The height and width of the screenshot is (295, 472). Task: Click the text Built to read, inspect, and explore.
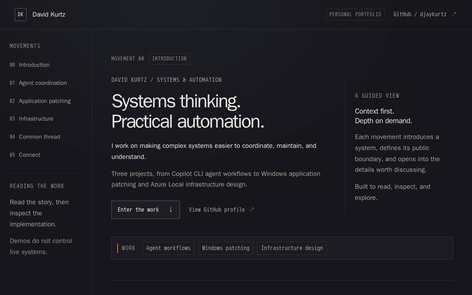pyautogui.click(x=392, y=192)
